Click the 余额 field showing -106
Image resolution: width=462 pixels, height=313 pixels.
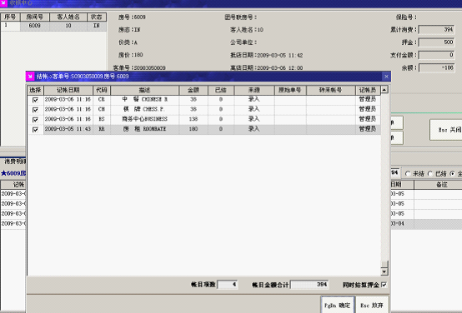(437, 68)
